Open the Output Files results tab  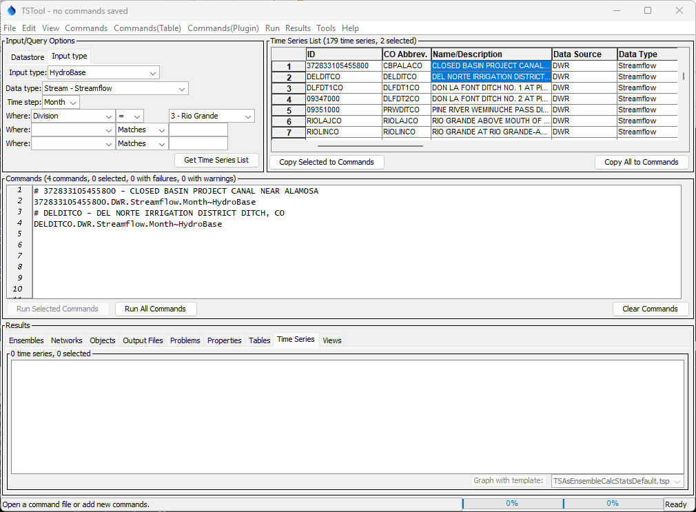coord(143,340)
